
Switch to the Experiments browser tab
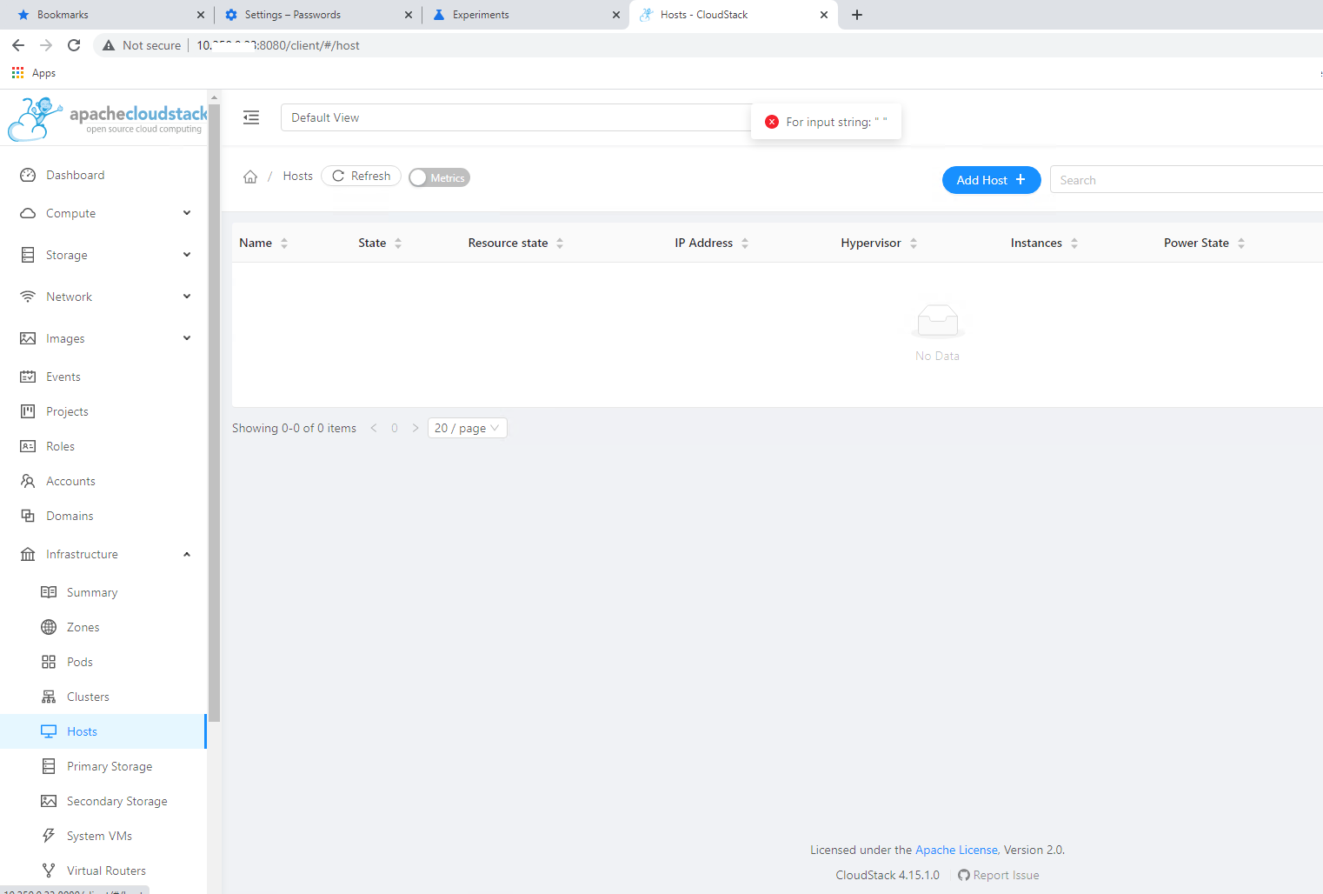(x=524, y=15)
